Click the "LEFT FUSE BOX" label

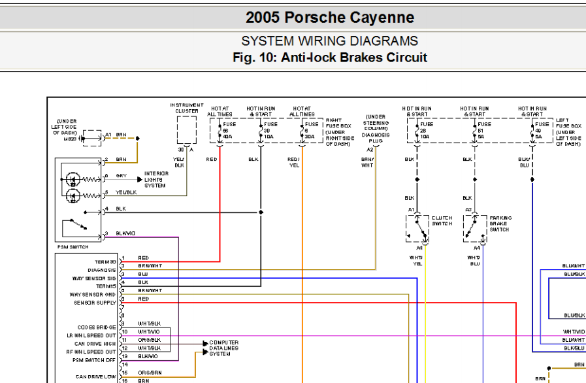[x=568, y=123]
